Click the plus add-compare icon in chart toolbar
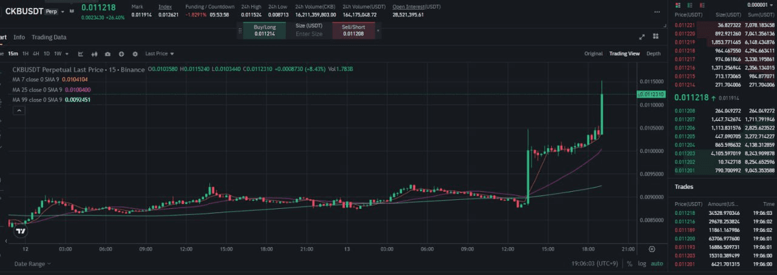Image resolution: width=777 pixels, height=275 pixels. tap(121, 53)
